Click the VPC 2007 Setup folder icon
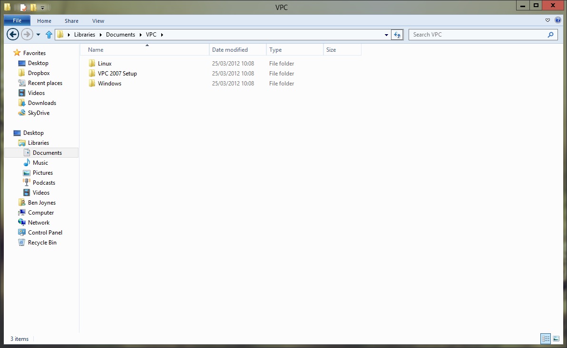The image size is (567, 348). click(x=92, y=73)
